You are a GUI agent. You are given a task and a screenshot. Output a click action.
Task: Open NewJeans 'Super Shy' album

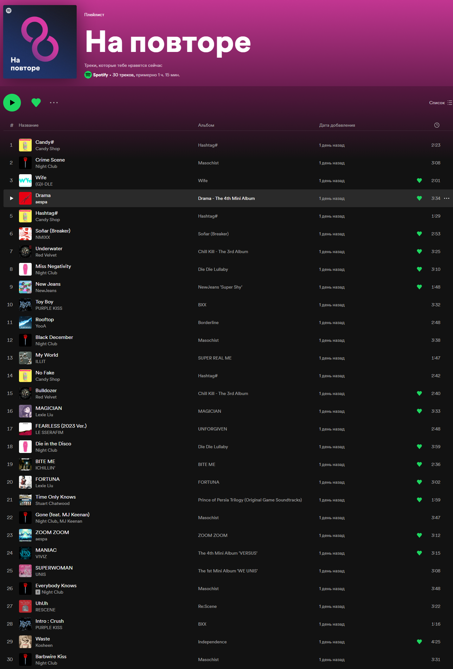coord(220,287)
